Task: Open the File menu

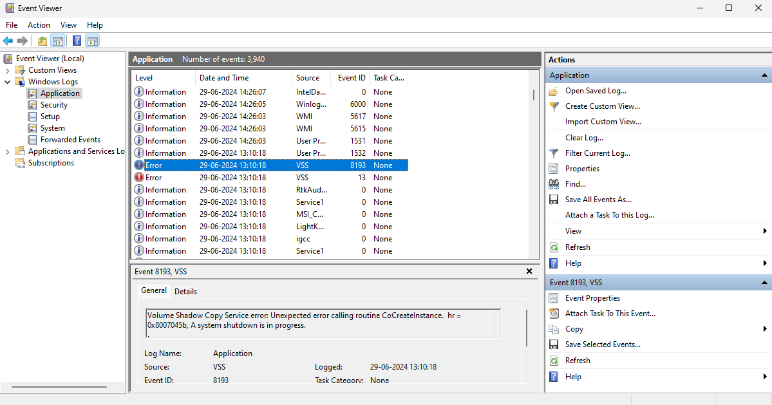Action: pos(12,25)
